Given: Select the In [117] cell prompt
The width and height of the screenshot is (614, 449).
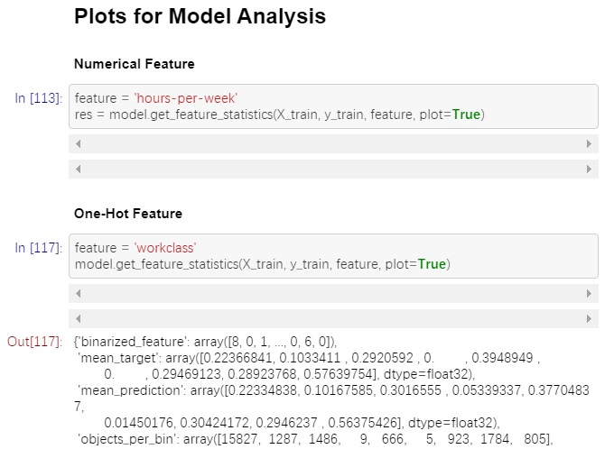Looking at the screenshot, I should click(38, 248).
